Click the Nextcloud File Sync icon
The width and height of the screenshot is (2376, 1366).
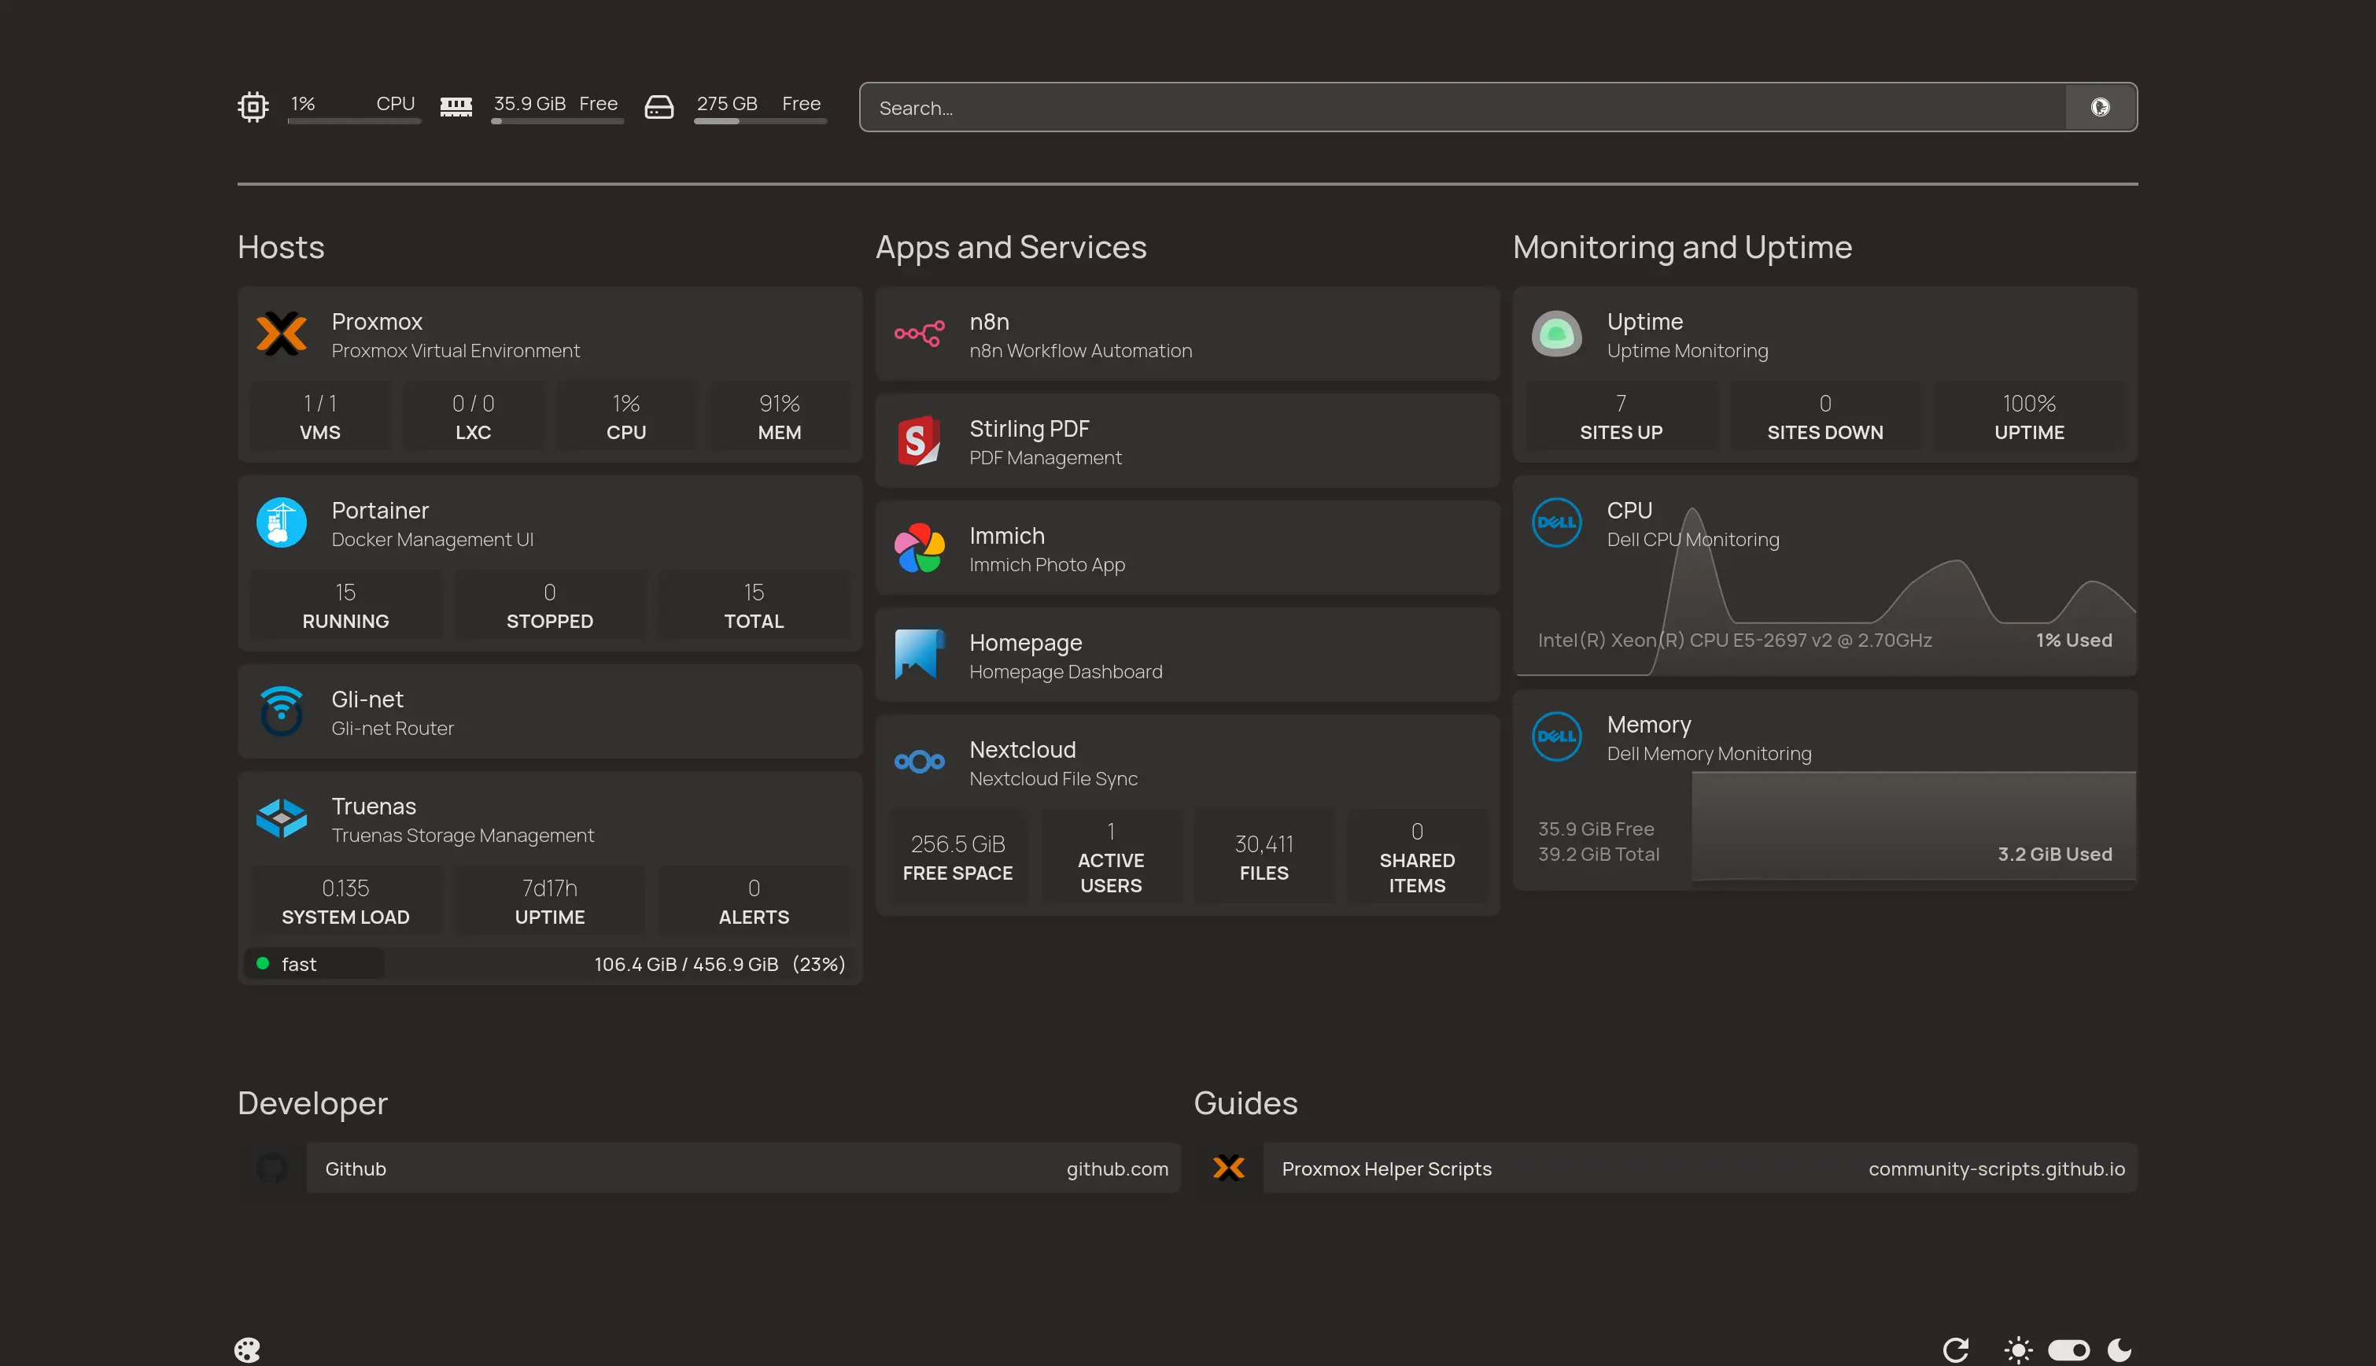[x=919, y=762]
